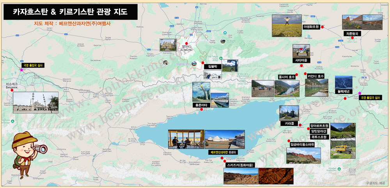The image size is (390, 188).
Task: Click the green Khrebet Kuylyutau peak icon
Action: click(339, 169)
